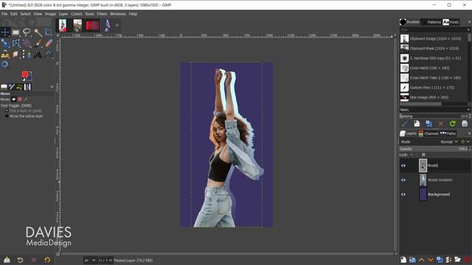
Task: Select the Bucket Fill tool
Action: click(27, 43)
